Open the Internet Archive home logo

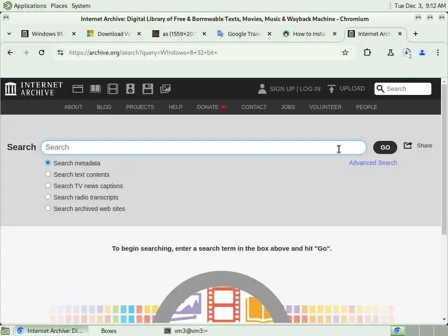(34, 88)
